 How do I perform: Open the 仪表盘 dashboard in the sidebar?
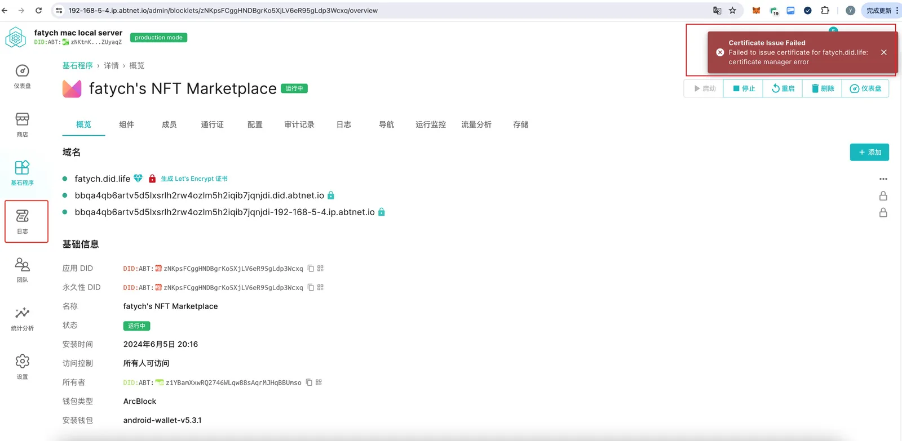[22, 76]
